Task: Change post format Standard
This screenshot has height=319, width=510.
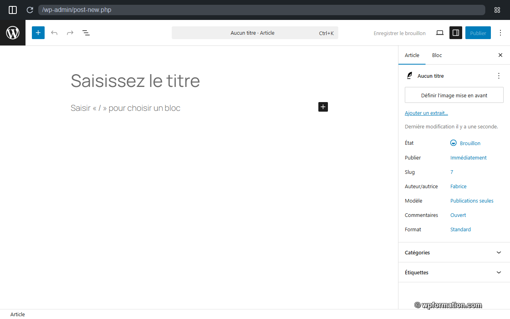Action: 461,229
